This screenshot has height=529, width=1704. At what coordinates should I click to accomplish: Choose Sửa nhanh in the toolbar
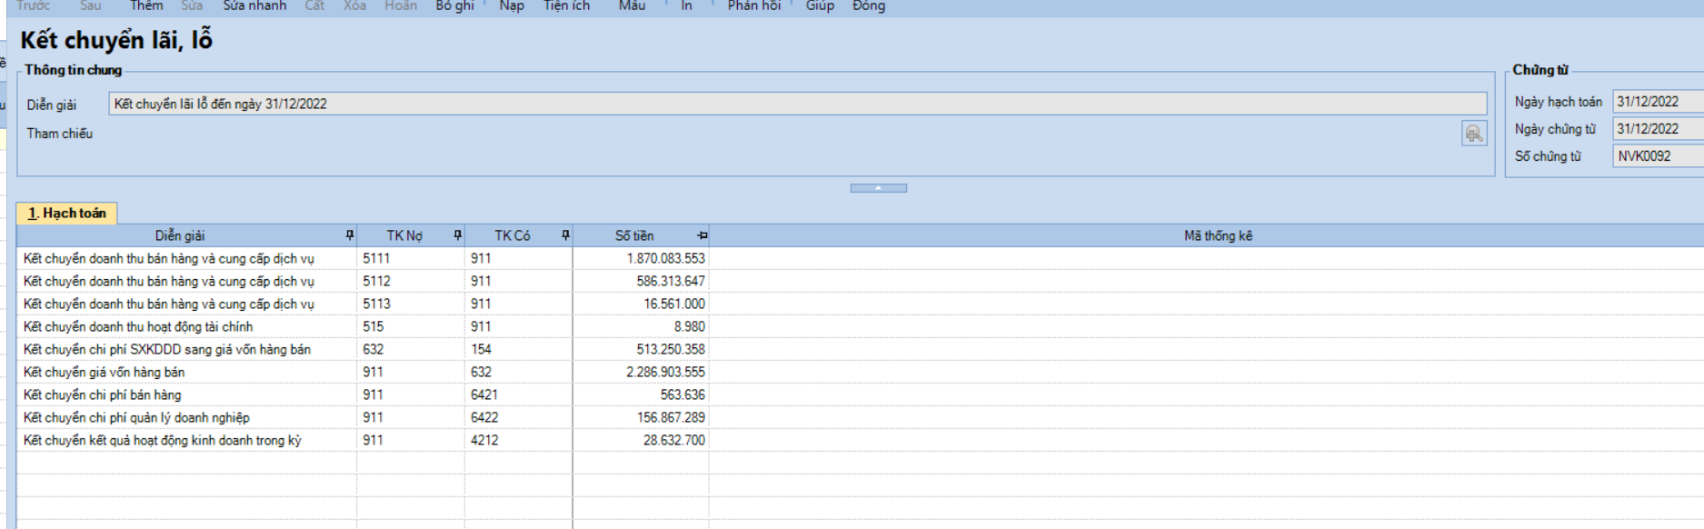point(254,5)
